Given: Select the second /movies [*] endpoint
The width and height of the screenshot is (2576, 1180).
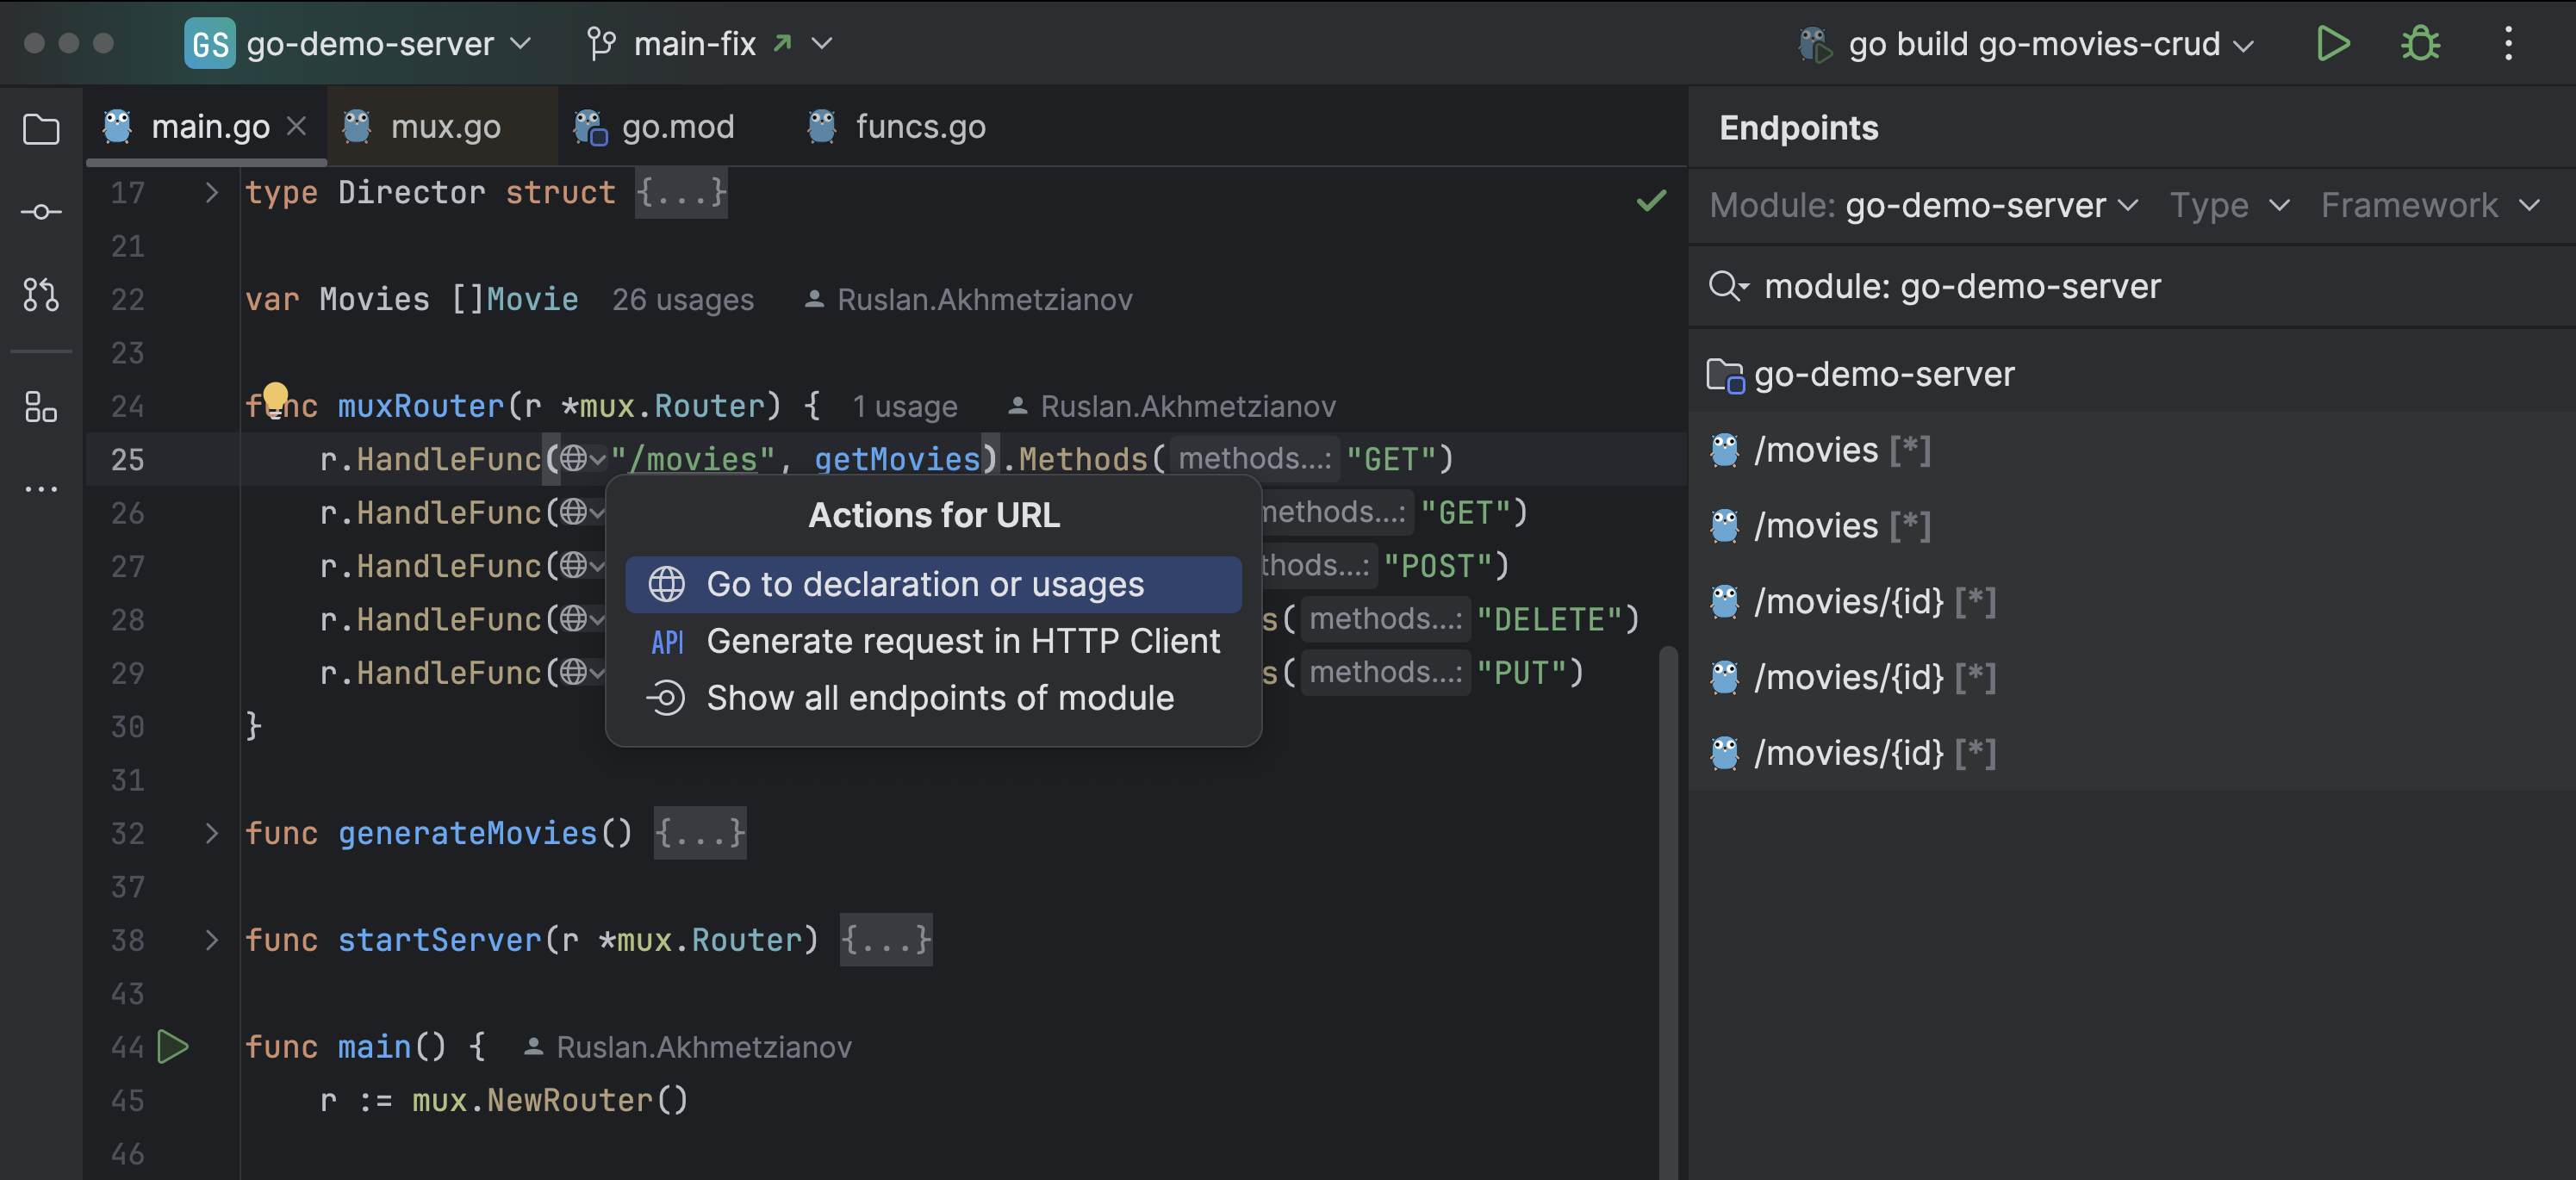Looking at the screenshot, I should pyautogui.click(x=2132, y=526).
